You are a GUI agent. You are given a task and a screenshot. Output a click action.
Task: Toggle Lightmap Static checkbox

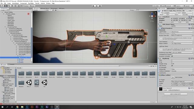point(172,46)
